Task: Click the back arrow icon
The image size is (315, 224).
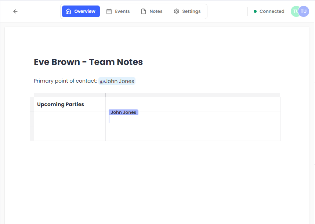Action: pyautogui.click(x=15, y=11)
